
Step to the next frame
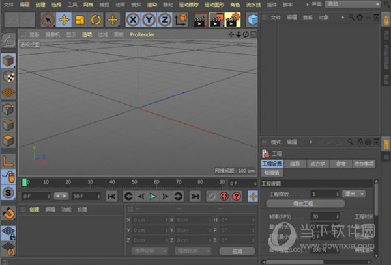click(166, 196)
